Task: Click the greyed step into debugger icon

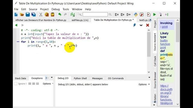Action: pos(161,15)
